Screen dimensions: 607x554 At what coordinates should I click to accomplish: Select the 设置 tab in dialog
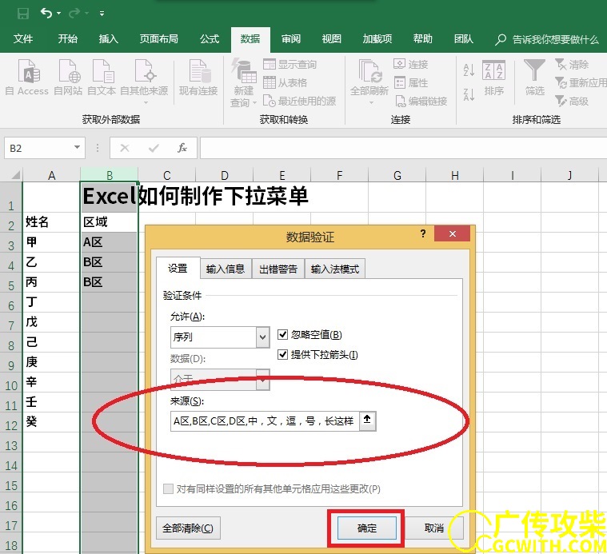pyautogui.click(x=178, y=268)
